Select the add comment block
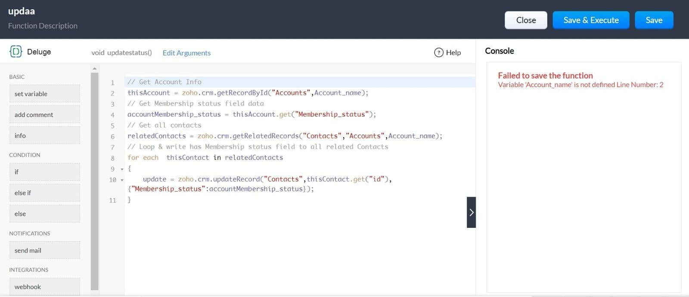The height and width of the screenshot is (297, 689). tap(45, 115)
